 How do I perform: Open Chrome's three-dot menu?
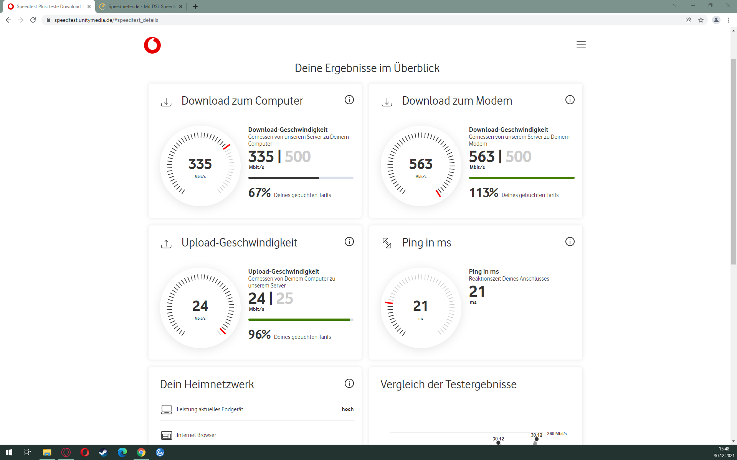729,20
